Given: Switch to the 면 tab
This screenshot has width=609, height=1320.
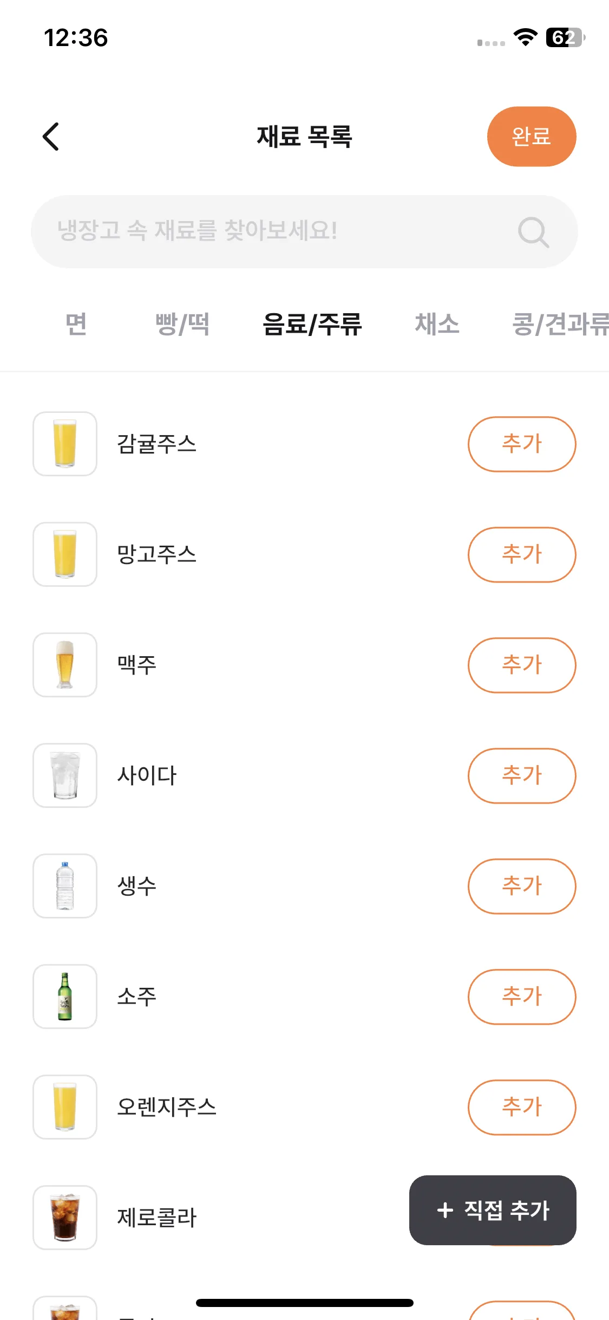Looking at the screenshot, I should tap(76, 324).
